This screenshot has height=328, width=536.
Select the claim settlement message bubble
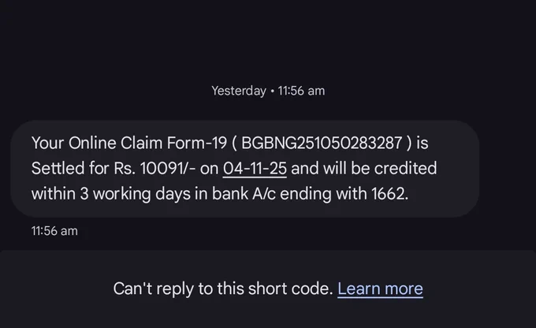(244, 169)
